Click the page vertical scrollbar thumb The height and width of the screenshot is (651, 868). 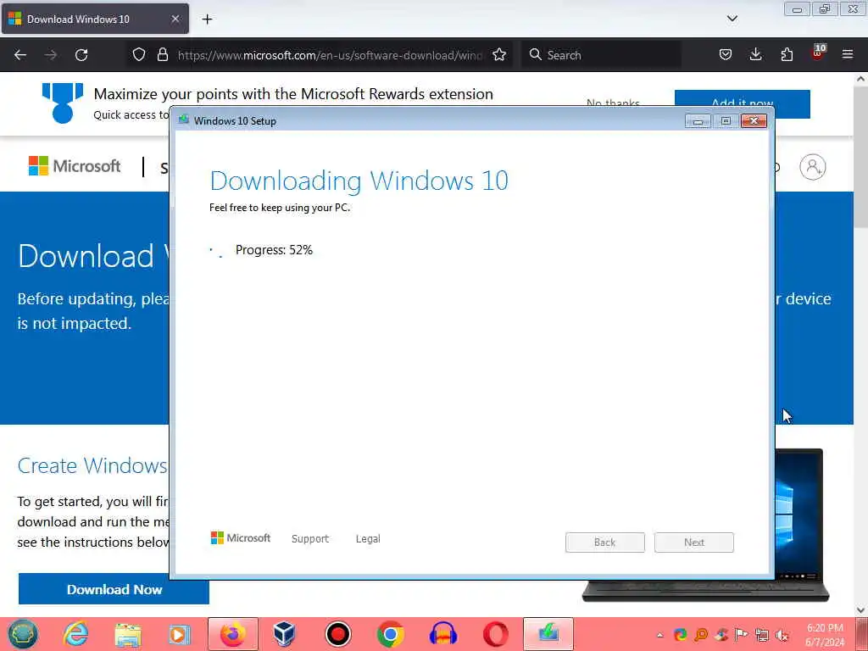(860, 155)
